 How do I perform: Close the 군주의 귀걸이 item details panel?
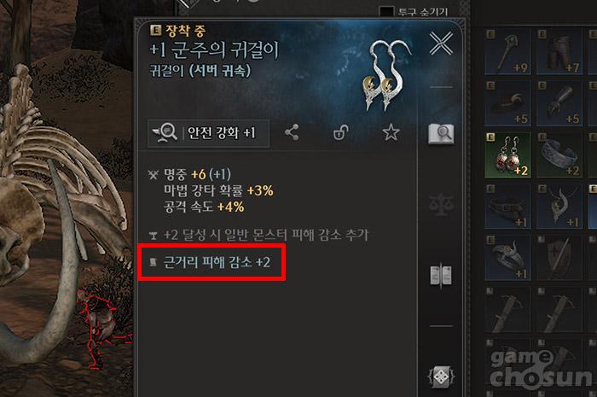pyautogui.click(x=441, y=43)
